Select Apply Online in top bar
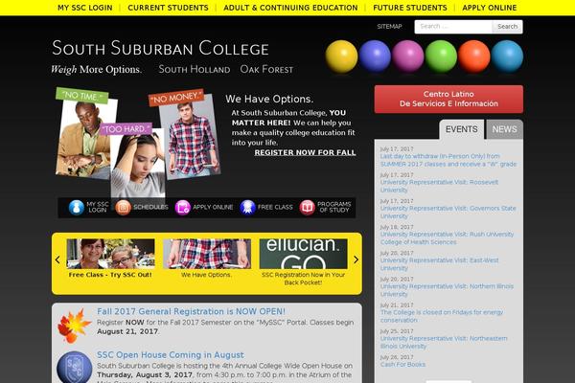 [x=490, y=8]
